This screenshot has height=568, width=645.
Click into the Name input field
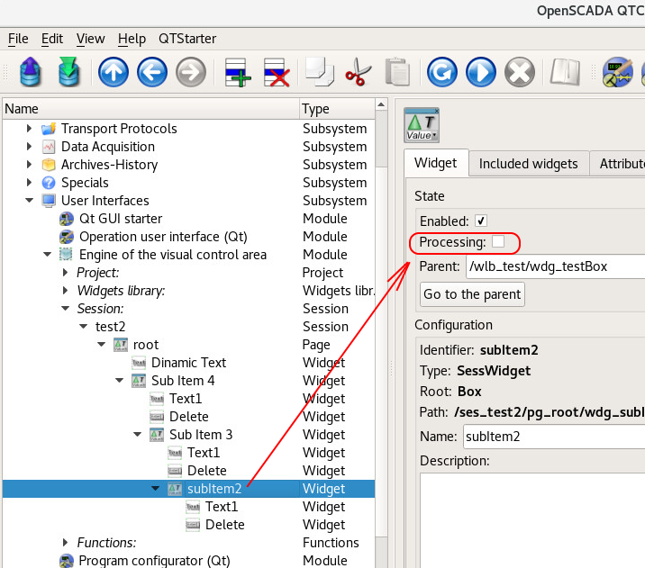[x=553, y=437]
